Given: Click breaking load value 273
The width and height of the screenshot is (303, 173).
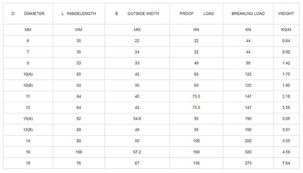Looking at the screenshot, I should [x=248, y=163].
